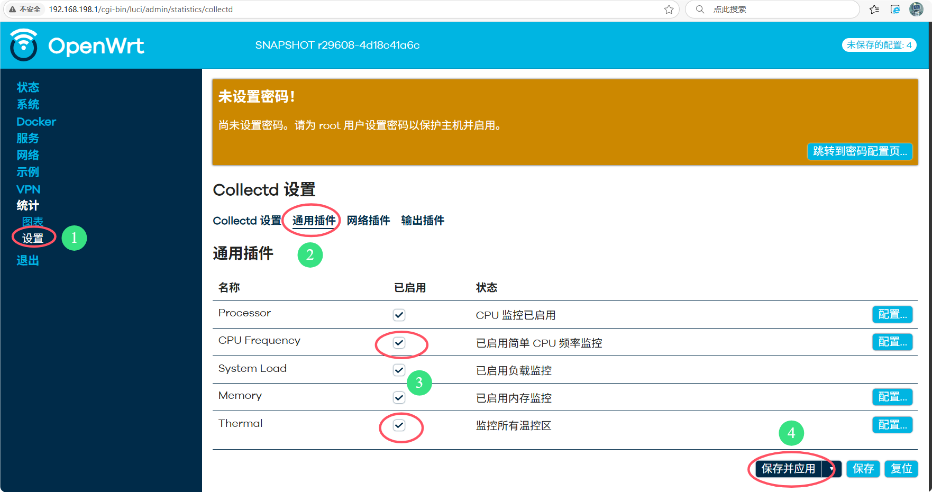Screen dimensions: 932x492
Task: Disable the CPU Frequency checkbox
Action: (x=399, y=343)
